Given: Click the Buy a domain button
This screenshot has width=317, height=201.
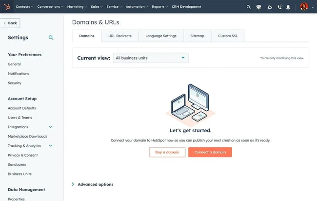Looking at the screenshot, I should click(x=167, y=152).
